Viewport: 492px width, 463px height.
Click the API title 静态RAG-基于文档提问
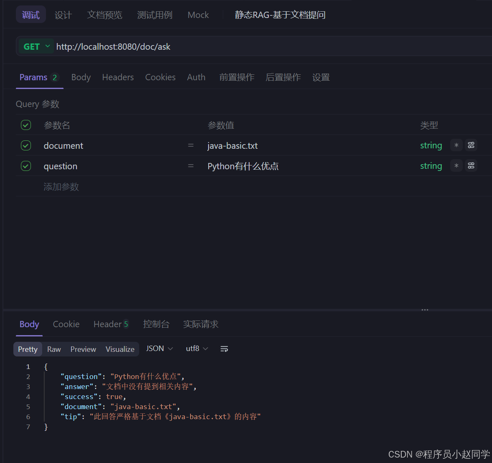click(x=280, y=15)
